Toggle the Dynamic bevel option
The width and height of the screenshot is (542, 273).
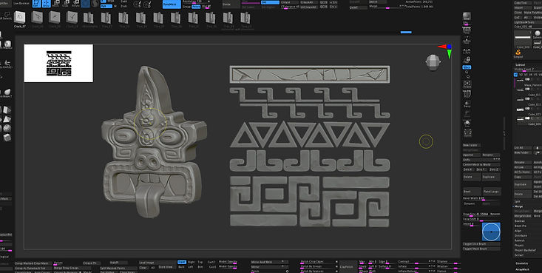(x=470, y=203)
